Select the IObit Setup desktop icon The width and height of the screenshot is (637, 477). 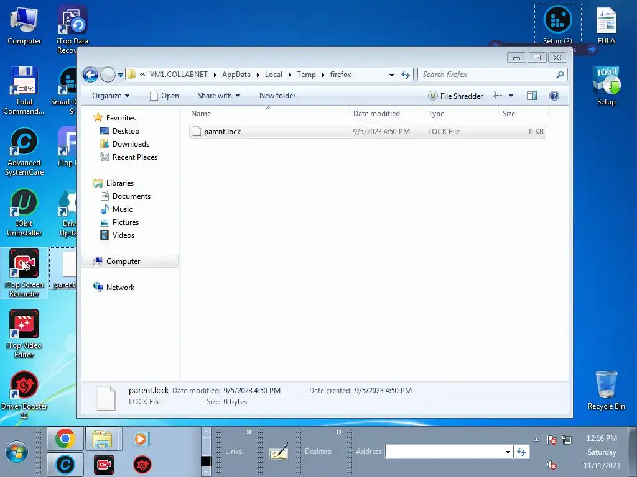click(x=606, y=86)
